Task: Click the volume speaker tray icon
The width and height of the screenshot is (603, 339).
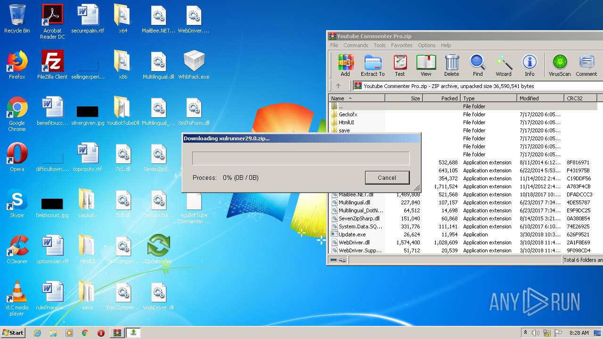Action: [x=536, y=333]
